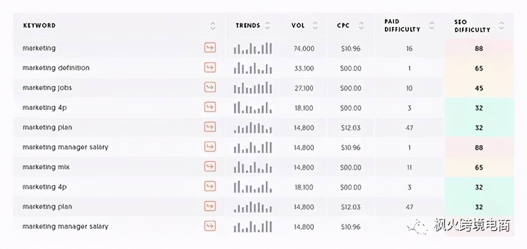Image resolution: width=527 pixels, height=249 pixels.
Task: Click the SEO difficulty 45 cell
Action: [479, 88]
